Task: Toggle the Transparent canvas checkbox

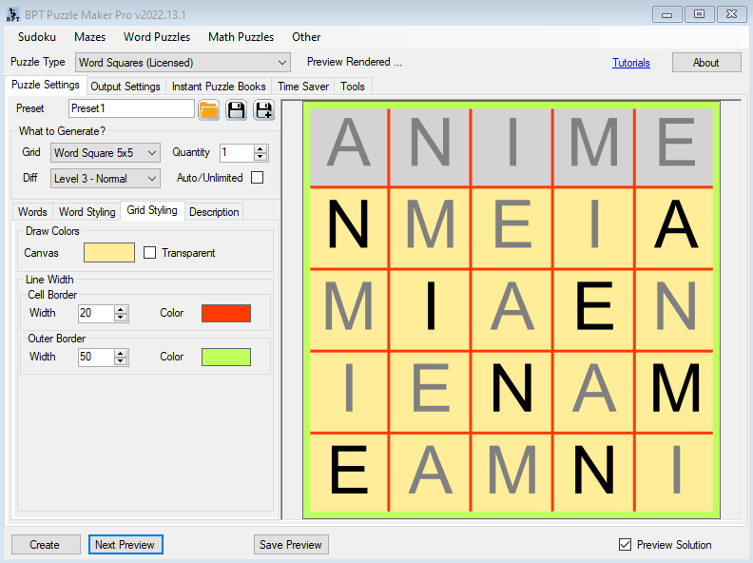Action: 149,253
